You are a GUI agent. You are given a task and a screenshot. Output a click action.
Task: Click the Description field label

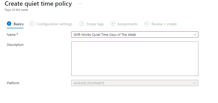(x=15, y=45)
